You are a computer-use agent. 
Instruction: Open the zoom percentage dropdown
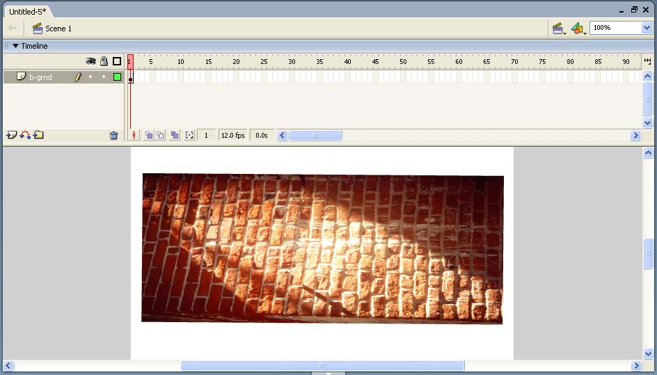coord(647,28)
